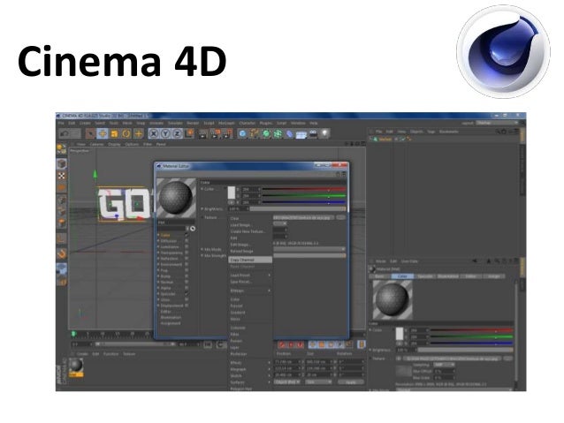Click the make editable icon atop left sidebar
The width and height of the screenshot is (564, 423).
click(x=62, y=148)
